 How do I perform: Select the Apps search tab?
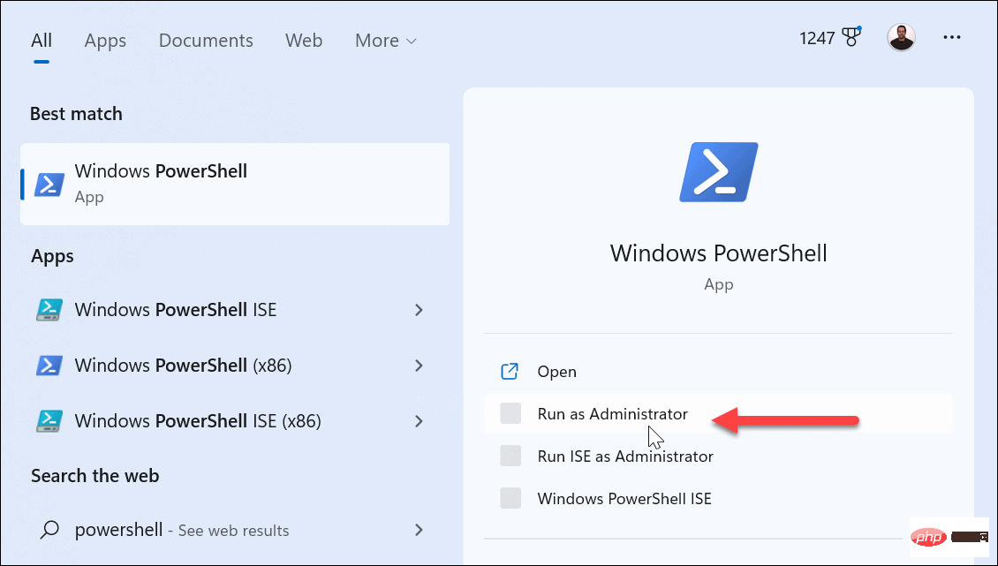[105, 40]
